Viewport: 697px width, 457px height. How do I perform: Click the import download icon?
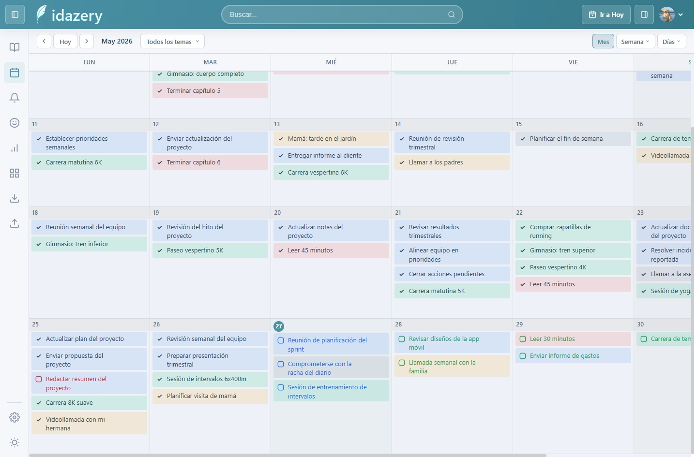(15, 198)
